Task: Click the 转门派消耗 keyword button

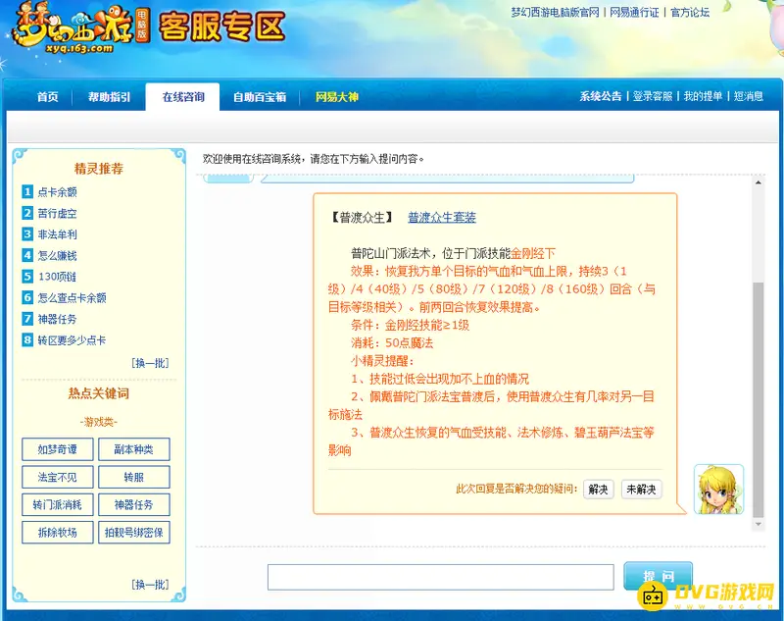Action: pos(58,505)
